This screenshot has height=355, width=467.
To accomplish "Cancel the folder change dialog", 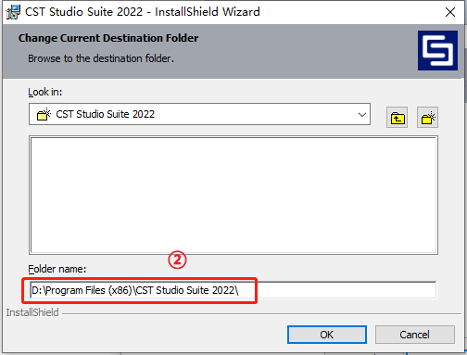I will 415,335.
